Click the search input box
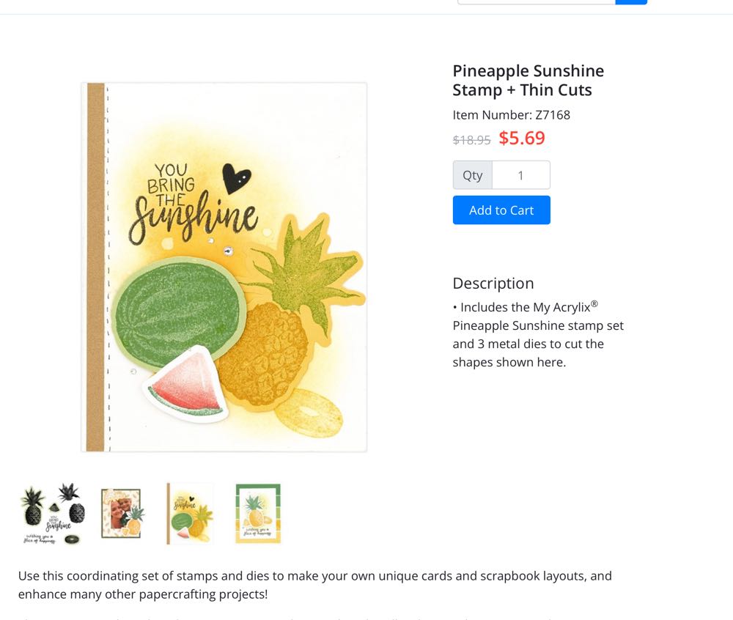Screen dimensions: 733x620 (535, 1)
